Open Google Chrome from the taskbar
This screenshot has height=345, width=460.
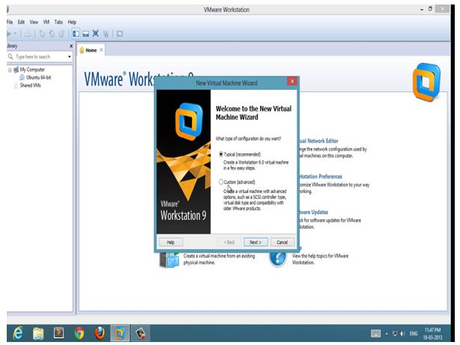[79, 334]
